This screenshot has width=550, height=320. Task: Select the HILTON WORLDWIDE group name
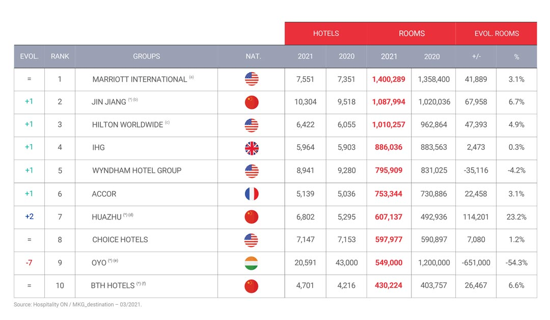tap(127, 125)
